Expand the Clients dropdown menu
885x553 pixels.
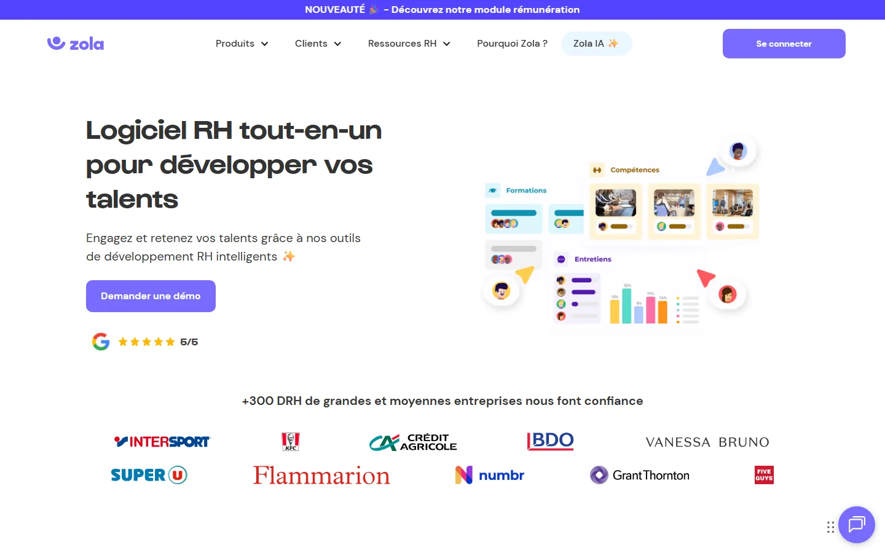318,44
